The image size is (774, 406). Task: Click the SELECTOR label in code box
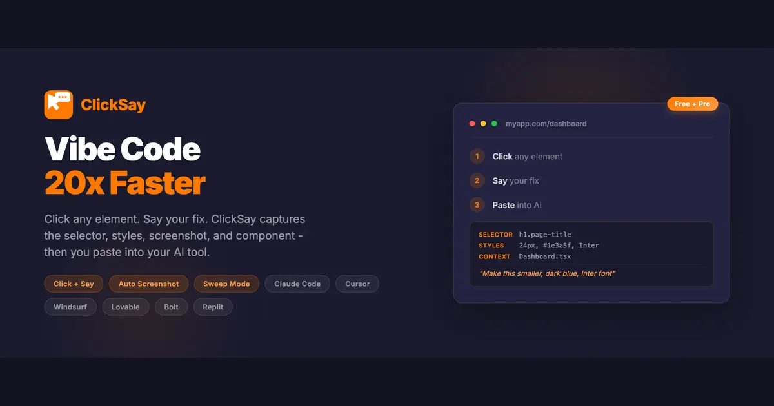click(x=495, y=235)
